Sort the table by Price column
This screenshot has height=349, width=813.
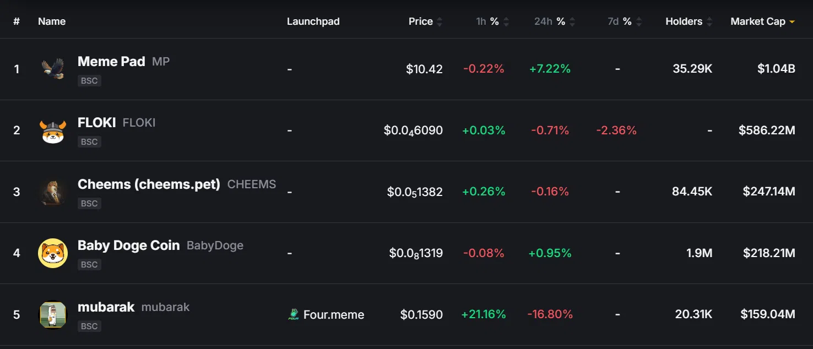point(425,21)
